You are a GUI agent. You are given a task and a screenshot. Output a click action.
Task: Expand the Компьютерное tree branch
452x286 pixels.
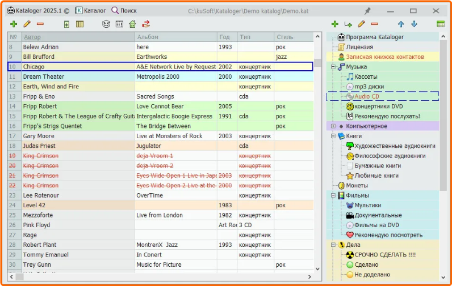click(x=333, y=126)
